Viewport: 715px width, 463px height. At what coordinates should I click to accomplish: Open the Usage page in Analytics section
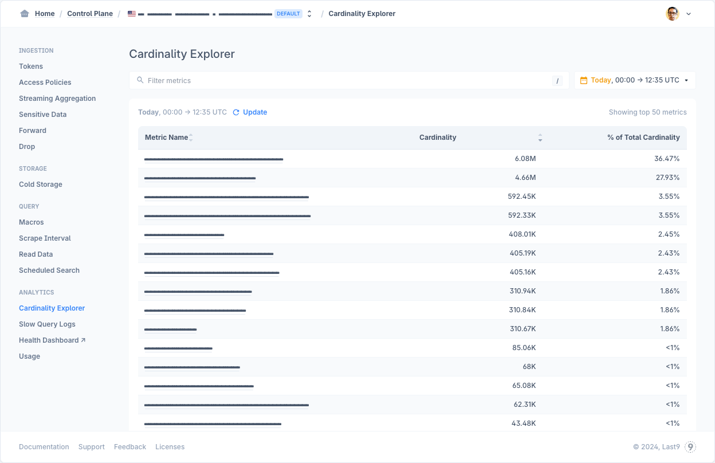pos(29,356)
